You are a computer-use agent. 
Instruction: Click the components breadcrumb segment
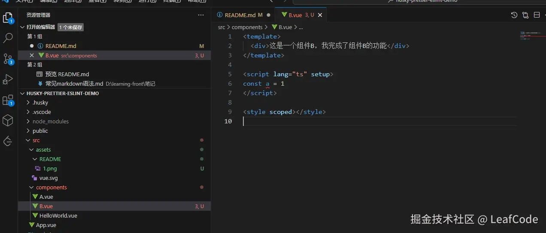(x=247, y=27)
